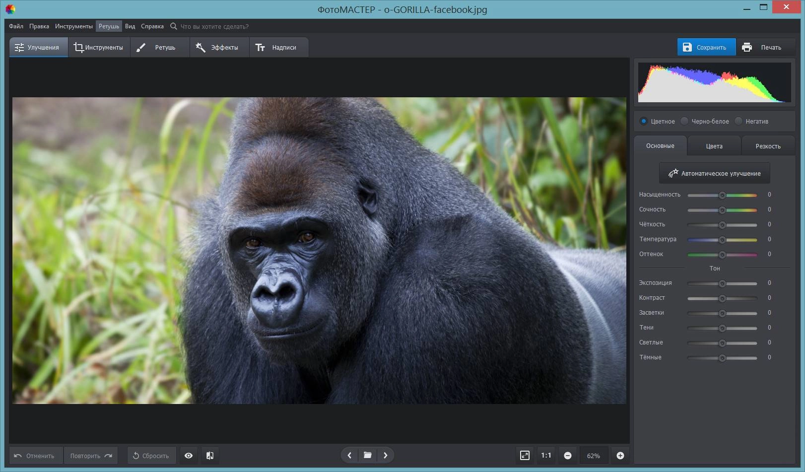Click the Оттенок slider handle
The image size is (805, 472).
pyautogui.click(x=722, y=255)
